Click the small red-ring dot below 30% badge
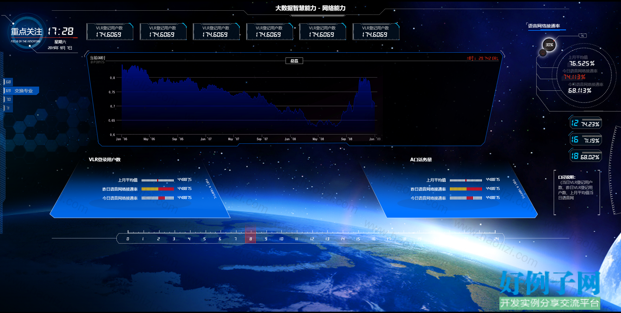 [x=543, y=53]
